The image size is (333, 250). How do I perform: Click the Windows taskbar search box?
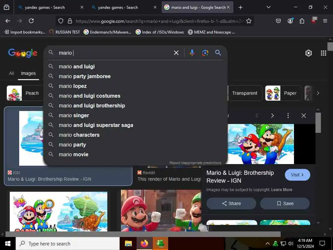coord(68,243)
